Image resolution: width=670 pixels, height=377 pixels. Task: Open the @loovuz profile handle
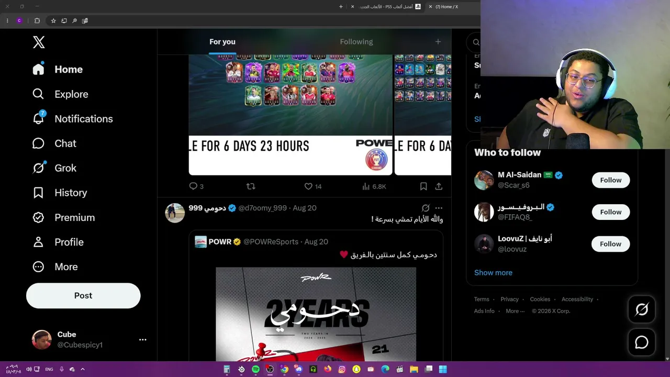pos(512,249)
